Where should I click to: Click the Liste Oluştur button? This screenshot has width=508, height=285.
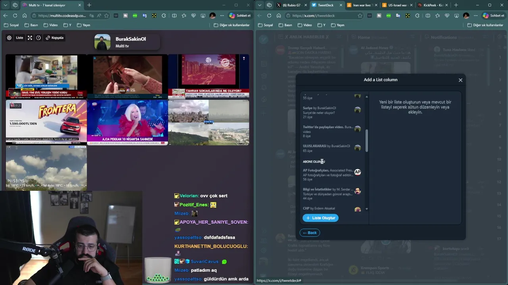tap(320, 218)
